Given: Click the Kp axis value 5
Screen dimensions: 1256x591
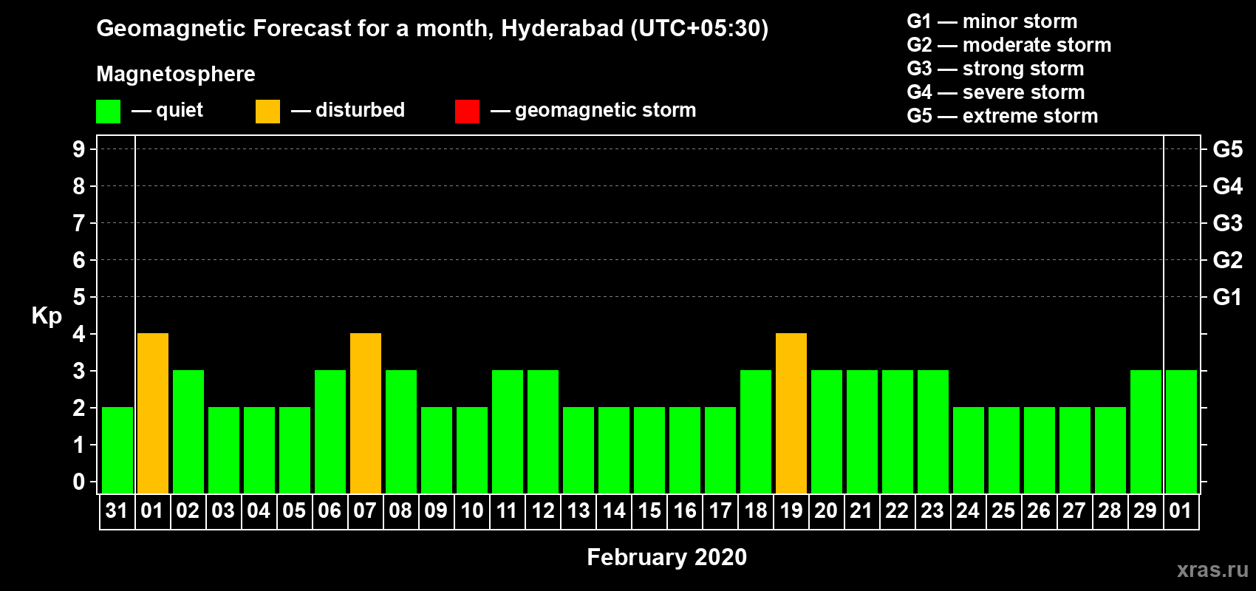Looking at the screenshot, I should 79,297.
